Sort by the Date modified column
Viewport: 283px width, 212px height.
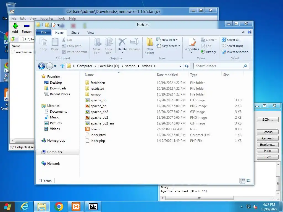[167, 75]
